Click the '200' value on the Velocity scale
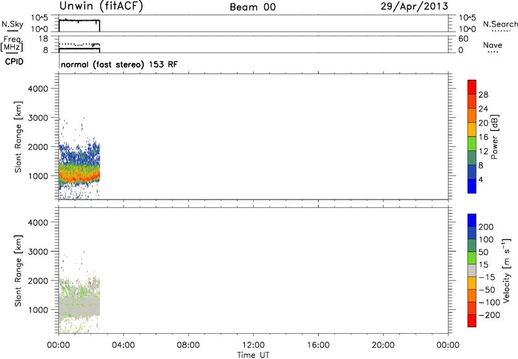 (486, 227)
